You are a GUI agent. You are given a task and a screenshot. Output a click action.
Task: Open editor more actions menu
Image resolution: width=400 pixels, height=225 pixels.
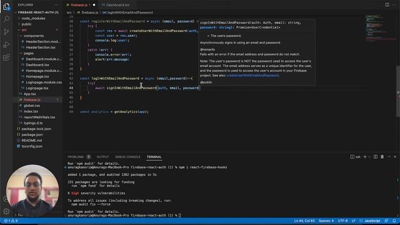394,4
